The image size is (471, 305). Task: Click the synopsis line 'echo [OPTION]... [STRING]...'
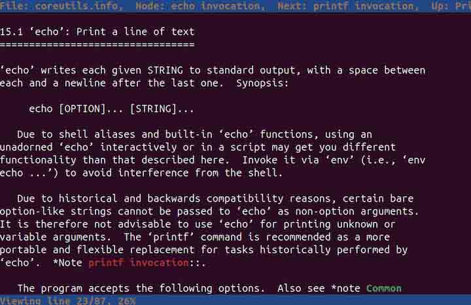click(111, 109)
